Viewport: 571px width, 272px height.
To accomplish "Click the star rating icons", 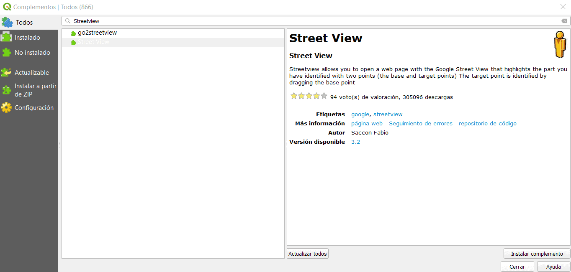I will 309,96.
